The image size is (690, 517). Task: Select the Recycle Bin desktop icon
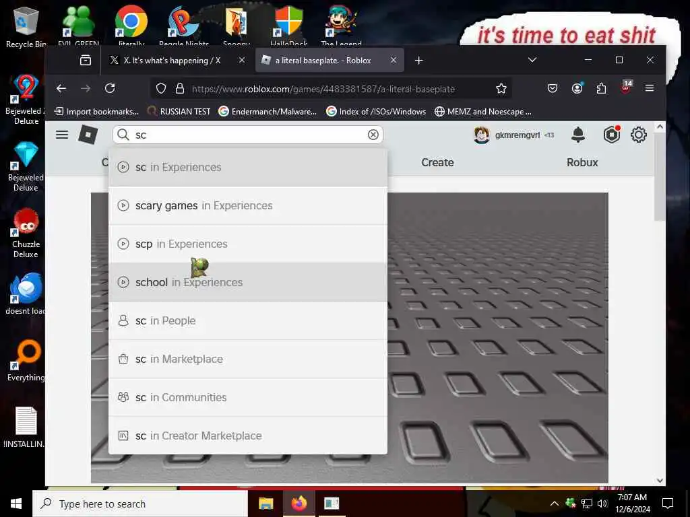26,28
